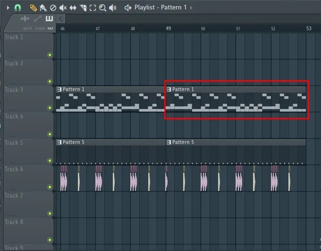Open the Playlist options menu arrow

pyautogui.click(x=8, y=8)
